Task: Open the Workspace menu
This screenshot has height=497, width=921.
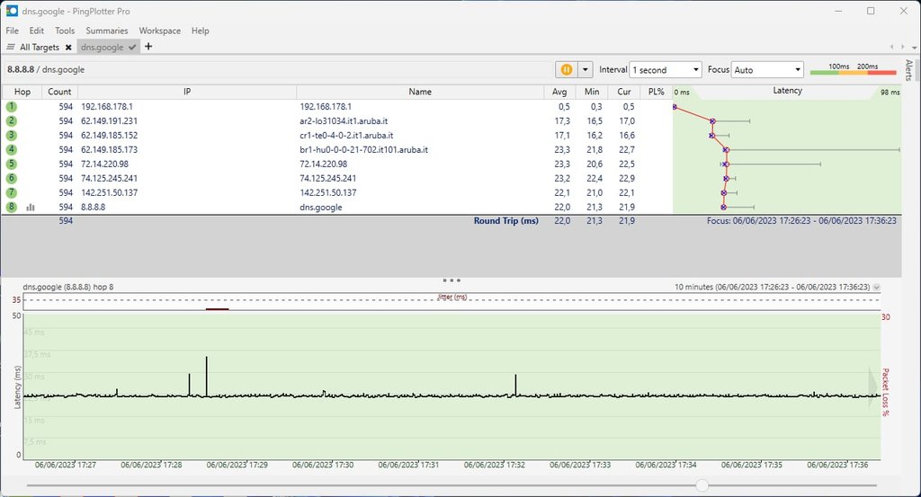Action: click(159, 31)
